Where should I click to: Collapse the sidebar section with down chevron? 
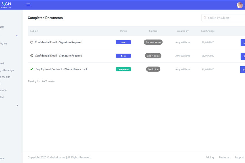tap(17, 36)
